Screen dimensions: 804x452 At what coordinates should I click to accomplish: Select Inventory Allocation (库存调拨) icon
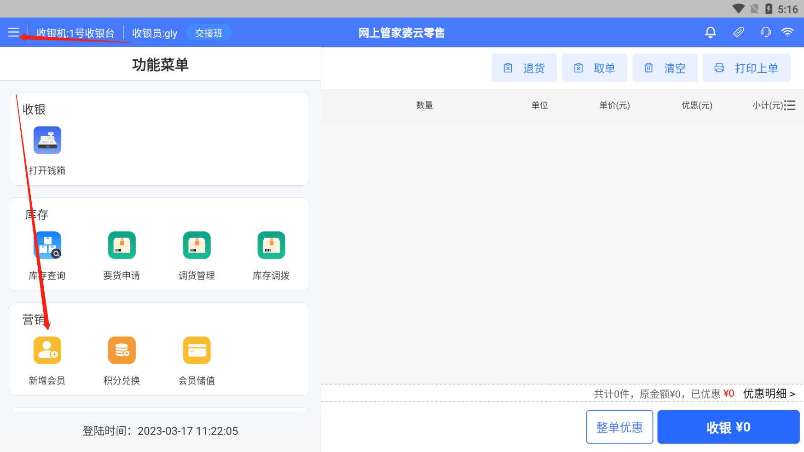[271, 245]
